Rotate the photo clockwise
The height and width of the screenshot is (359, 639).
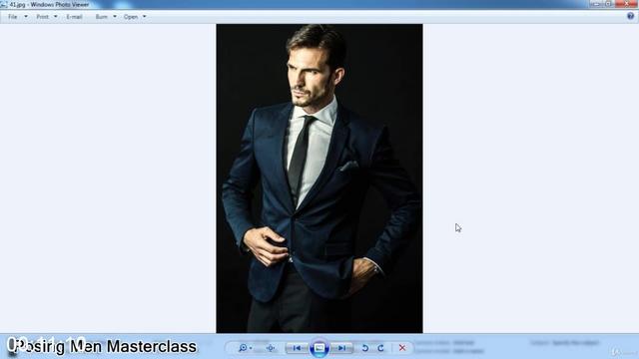point(380,348)
